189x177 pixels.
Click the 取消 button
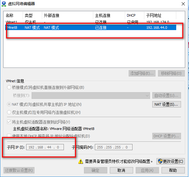(x=121, y=170)
